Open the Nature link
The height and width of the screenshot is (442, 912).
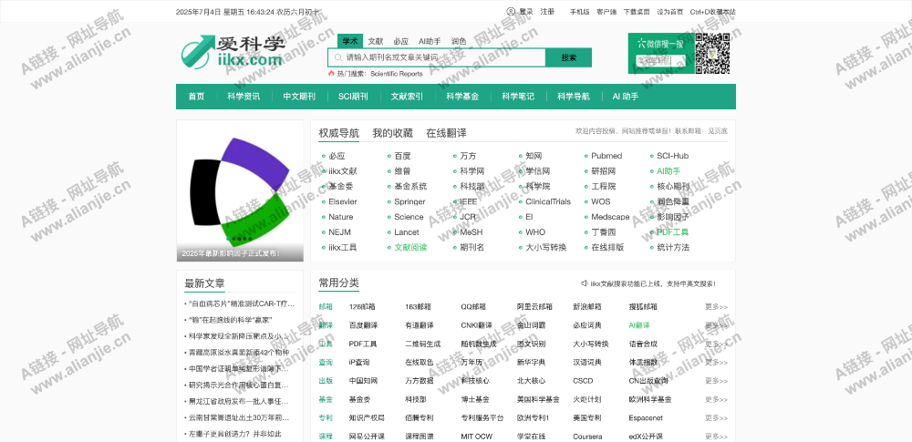pyautogui.click(x=340, y=217)
